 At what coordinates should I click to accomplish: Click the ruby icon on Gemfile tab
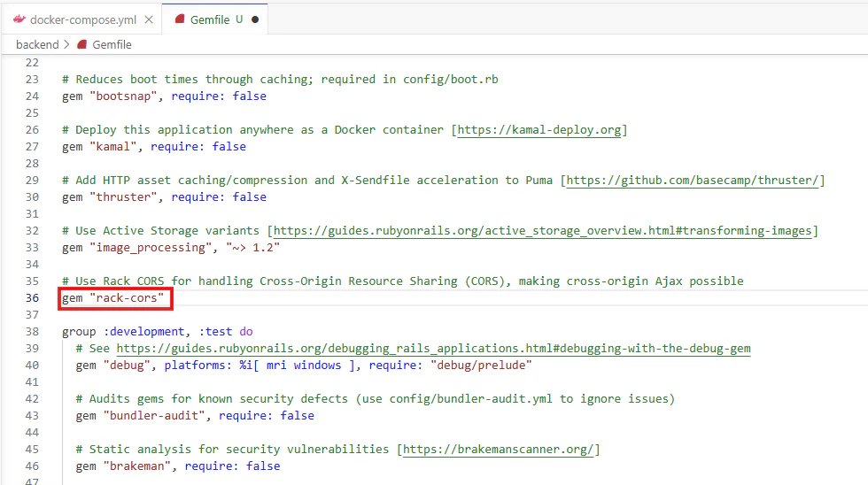179,19
